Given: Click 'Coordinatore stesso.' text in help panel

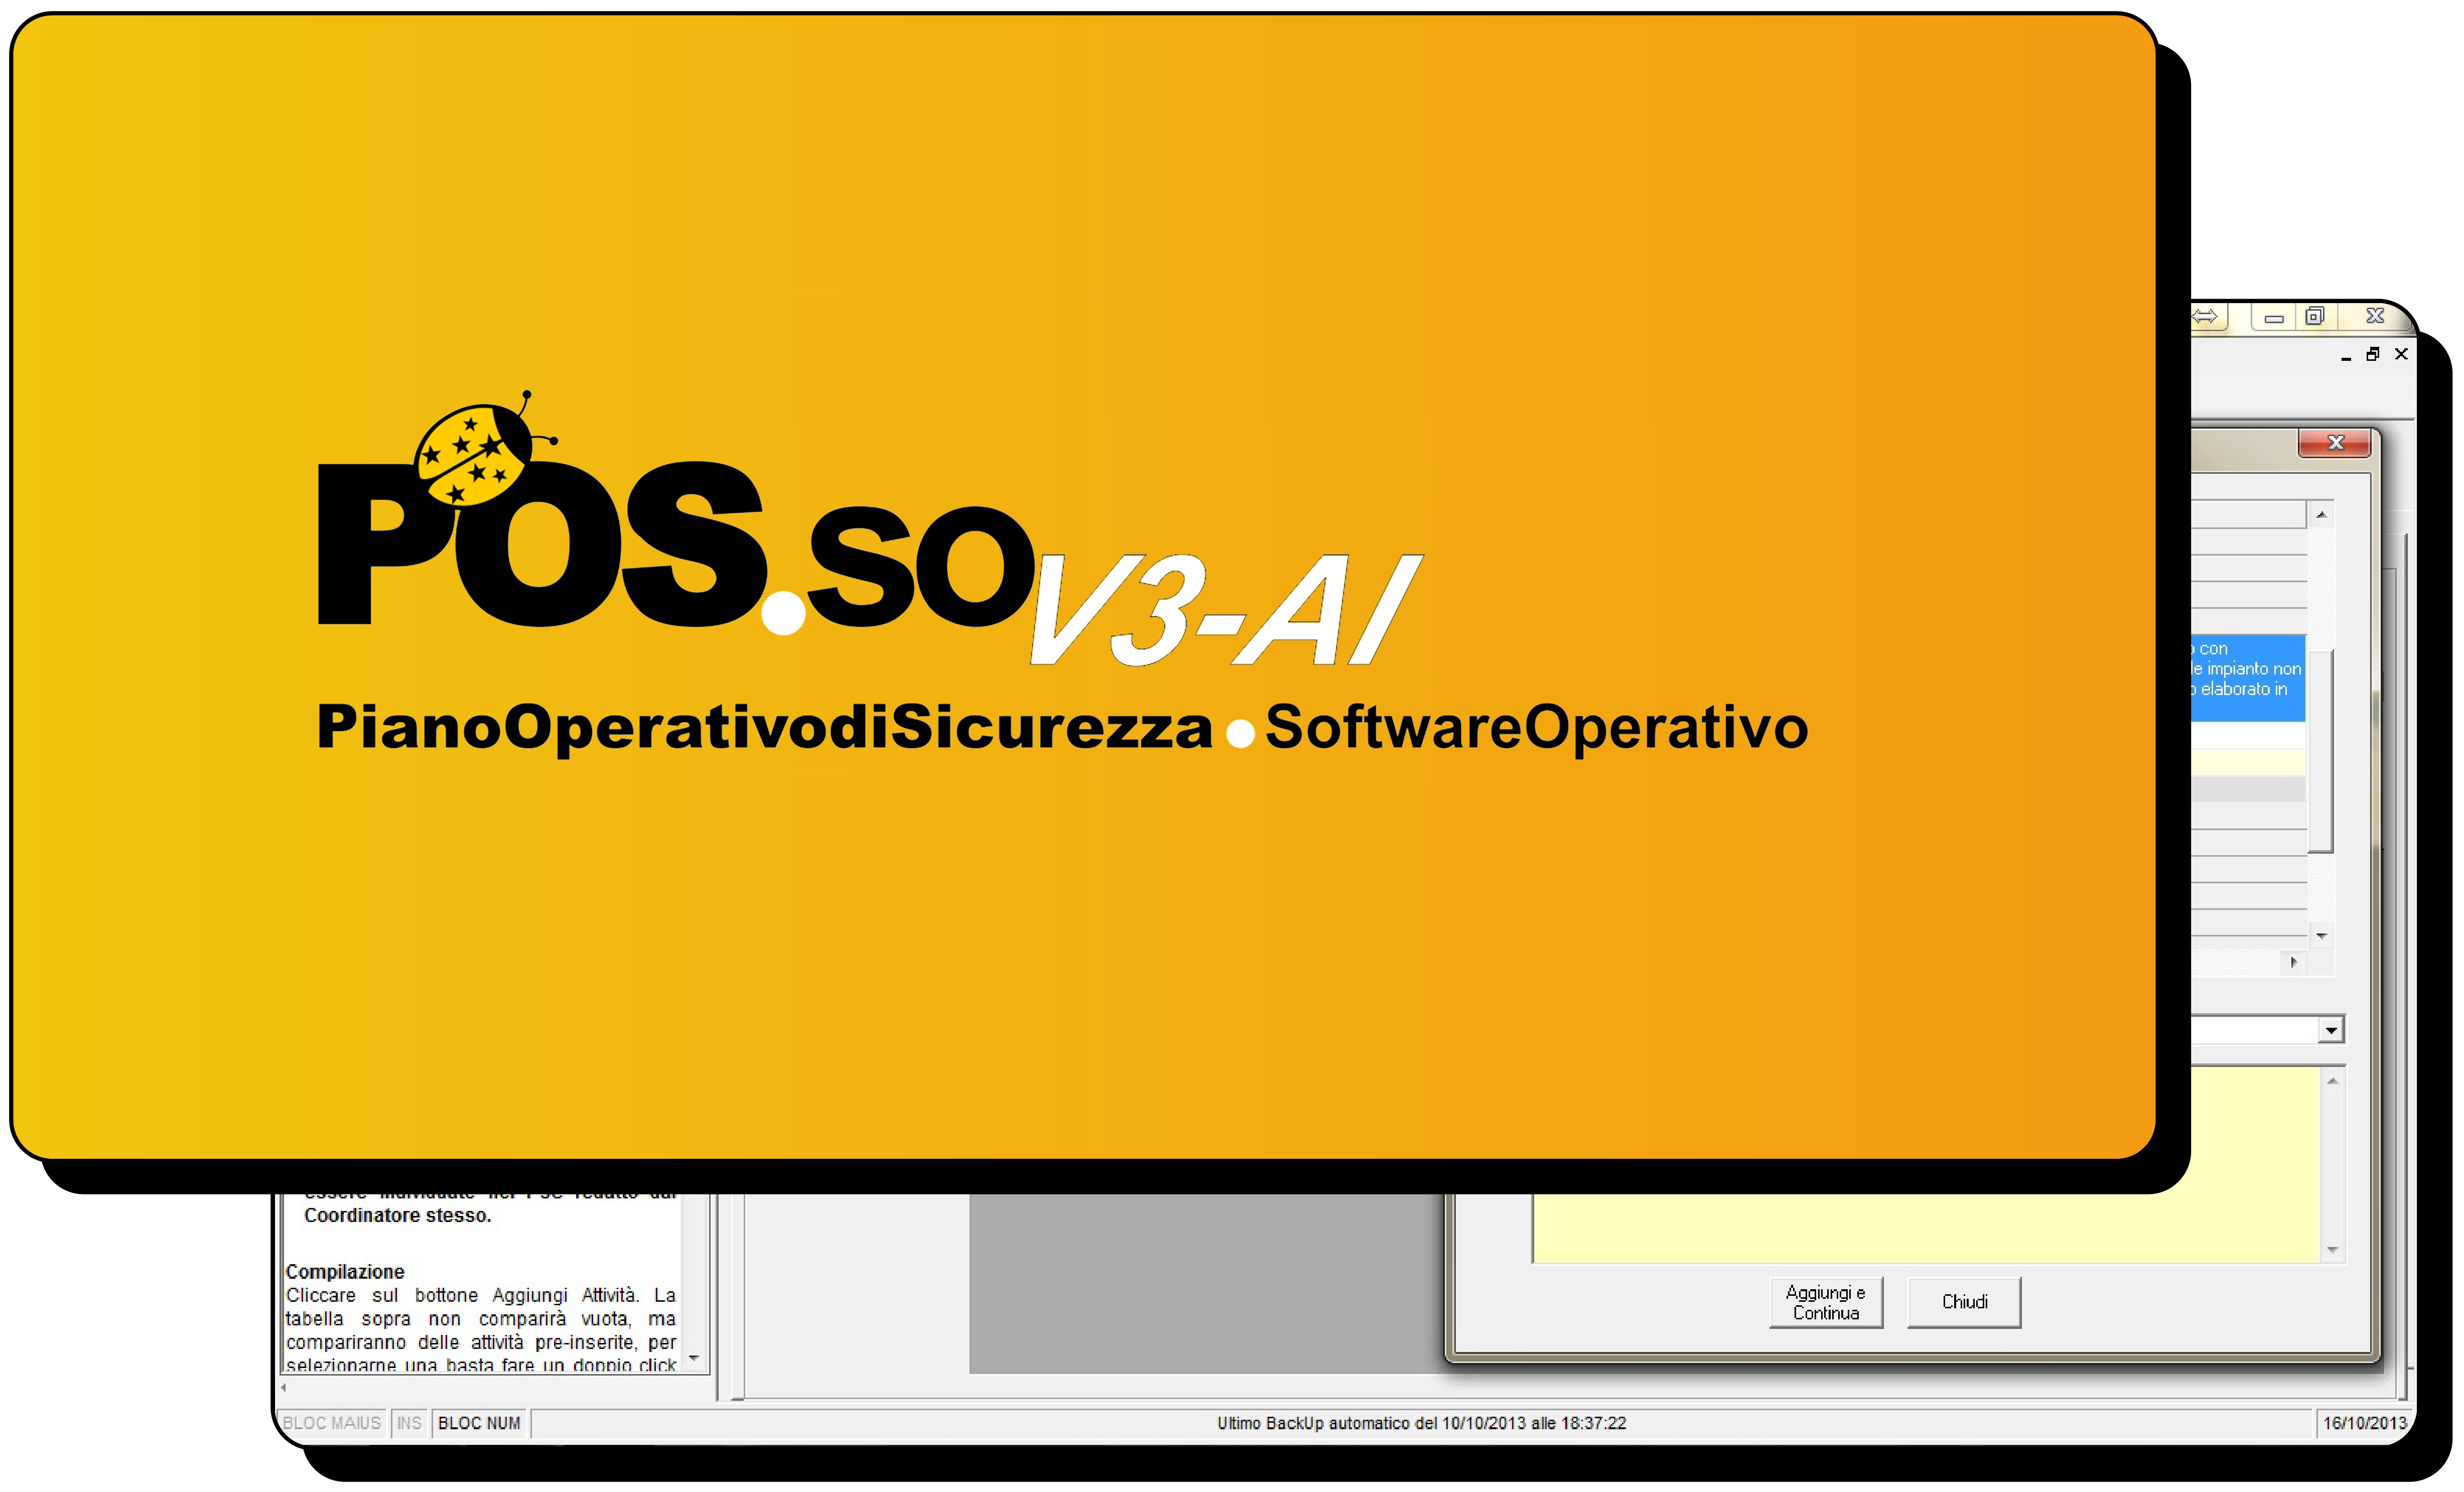Looking at the screenshot, I should point(397,1216).
